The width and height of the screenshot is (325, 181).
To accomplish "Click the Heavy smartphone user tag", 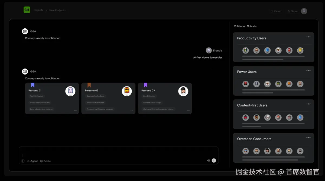I will click(40, 103).
